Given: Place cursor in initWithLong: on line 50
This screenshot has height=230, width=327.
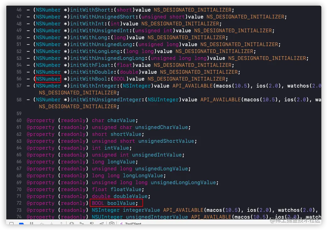Looking at the screenshot, I should (x=90, y=37).
